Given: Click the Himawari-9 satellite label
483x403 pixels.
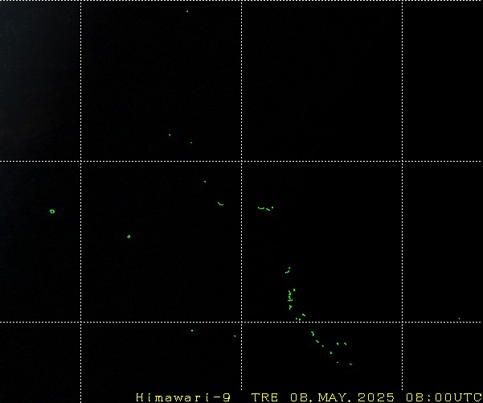Looking at the screenshot, I should point(183,397).
